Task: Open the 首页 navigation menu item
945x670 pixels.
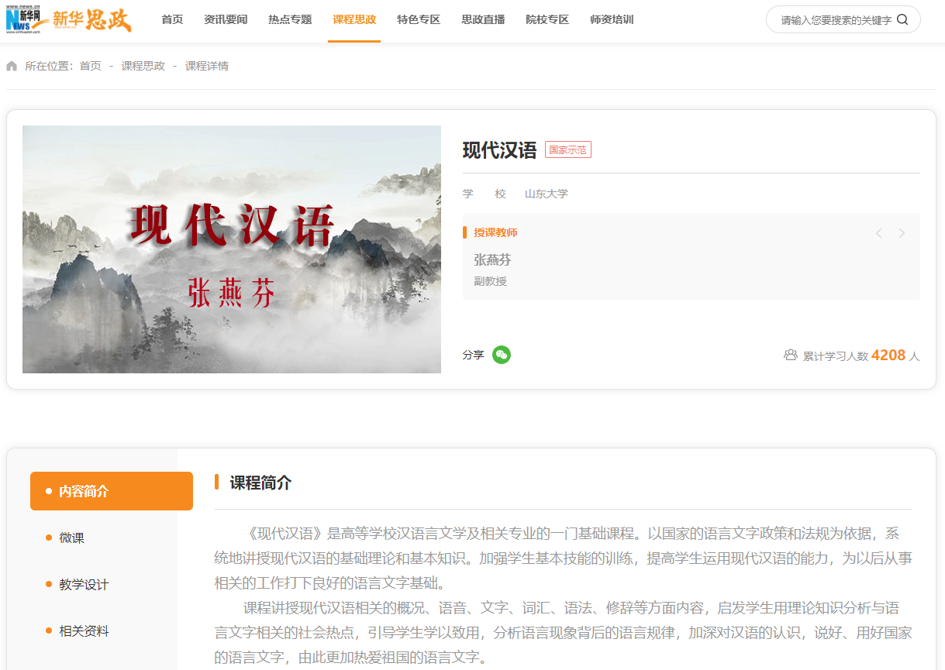Action: (x=172, y=20)
